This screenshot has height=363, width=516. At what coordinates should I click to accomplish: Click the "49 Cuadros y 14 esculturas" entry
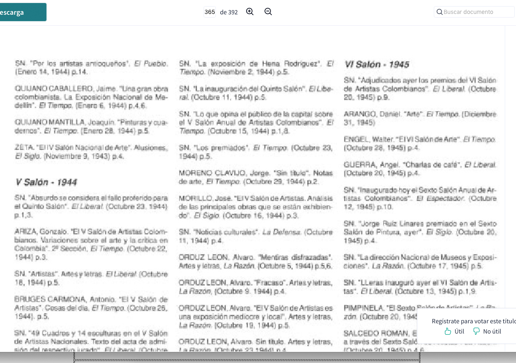[92, 340]
